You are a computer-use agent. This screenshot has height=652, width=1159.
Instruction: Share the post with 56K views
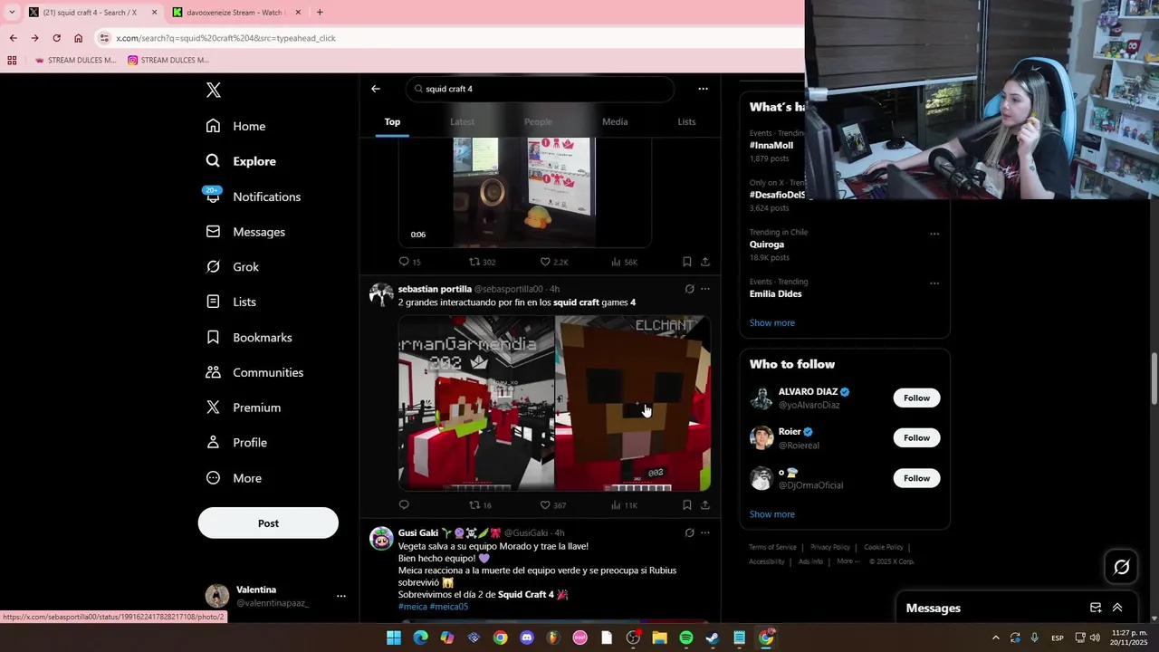coord(705,262)
